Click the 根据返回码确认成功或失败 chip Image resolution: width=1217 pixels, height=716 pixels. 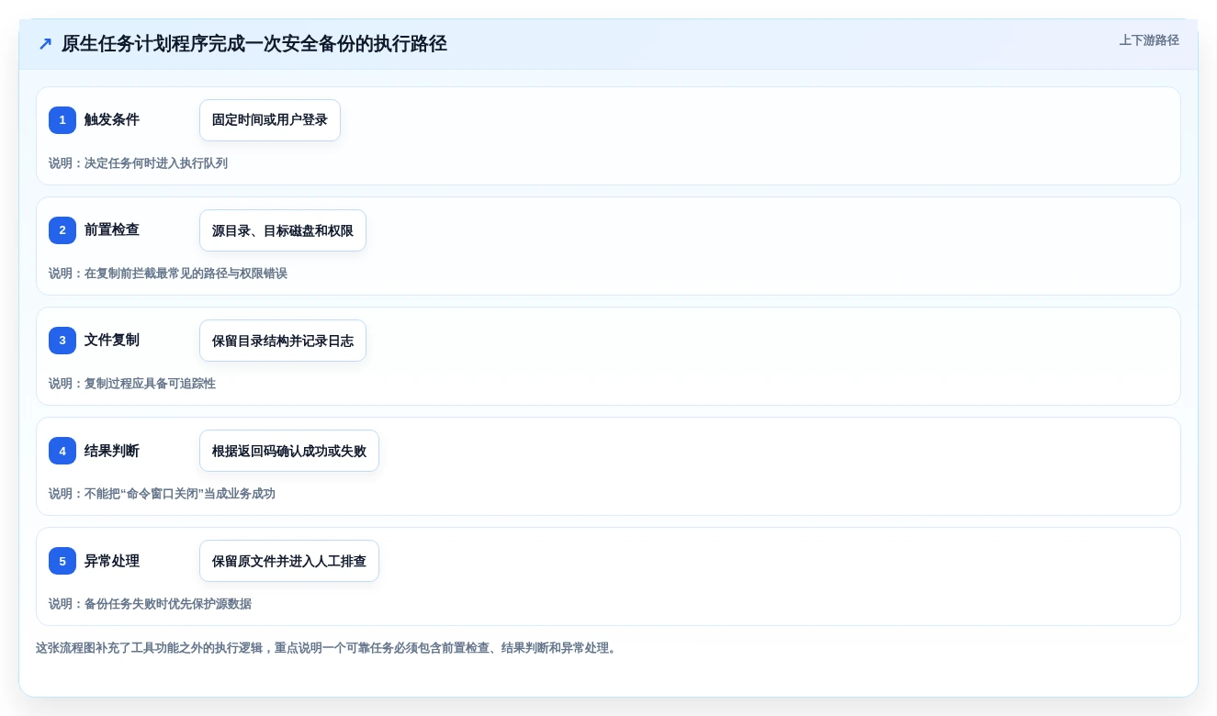(x=289, y=451)
